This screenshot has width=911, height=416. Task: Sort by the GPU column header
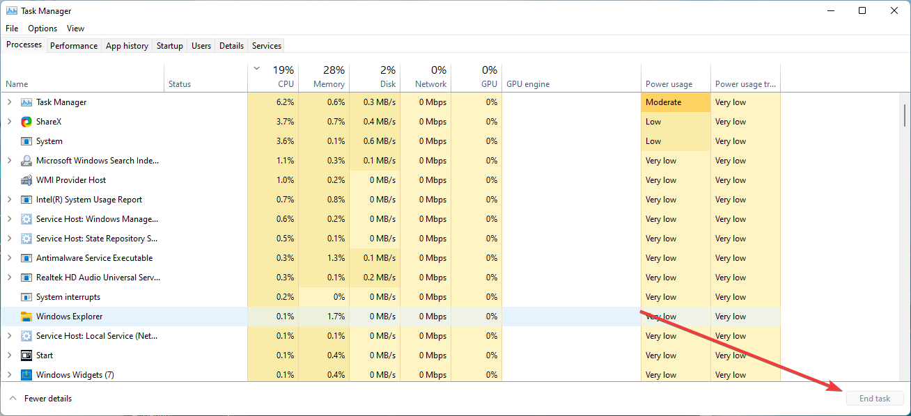pos(476,77)
